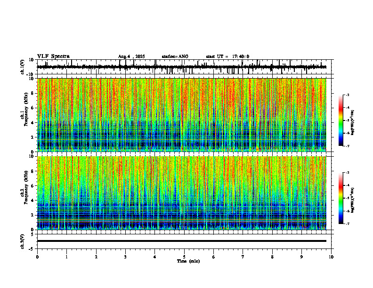373x288 pixels.
Task: Click the ch.1(V) waveform axis label
Action: [23, 67]
